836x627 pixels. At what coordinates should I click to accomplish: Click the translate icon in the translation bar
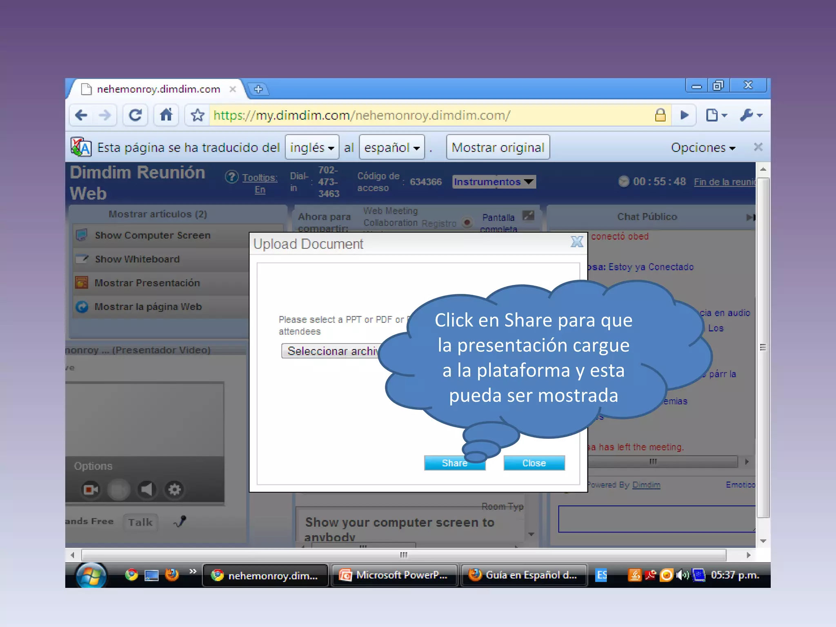click(x=81, y=147)
